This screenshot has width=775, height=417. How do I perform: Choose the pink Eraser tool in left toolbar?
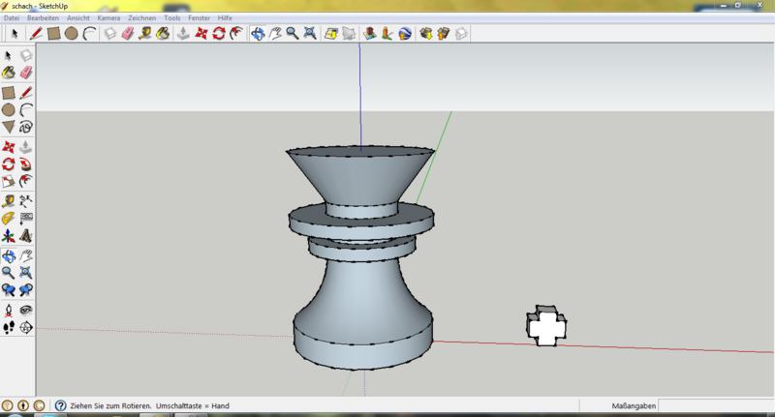26,73
